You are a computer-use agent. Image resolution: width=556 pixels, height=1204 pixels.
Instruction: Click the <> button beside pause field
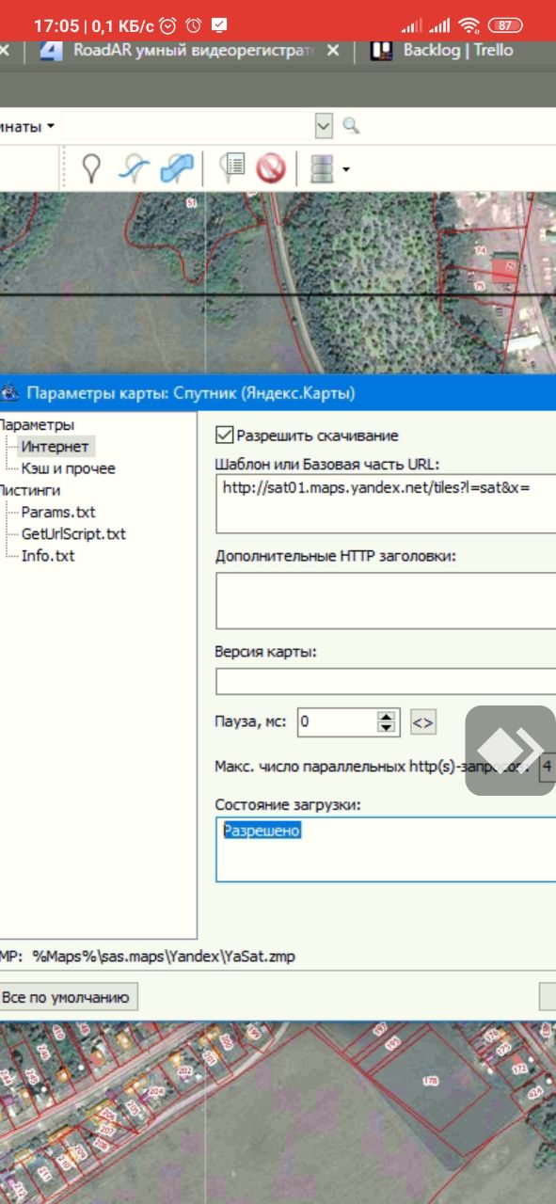[x=423, y=722]
